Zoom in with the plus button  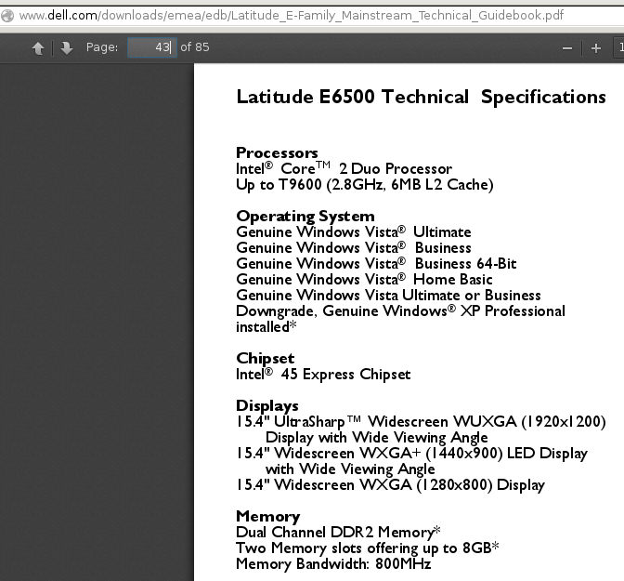coord(596,47)
